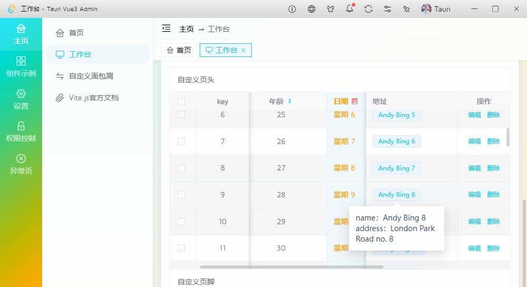Screen dimensions: 527x287
Task: Click the key column header
Action: [x=222, y=101]
